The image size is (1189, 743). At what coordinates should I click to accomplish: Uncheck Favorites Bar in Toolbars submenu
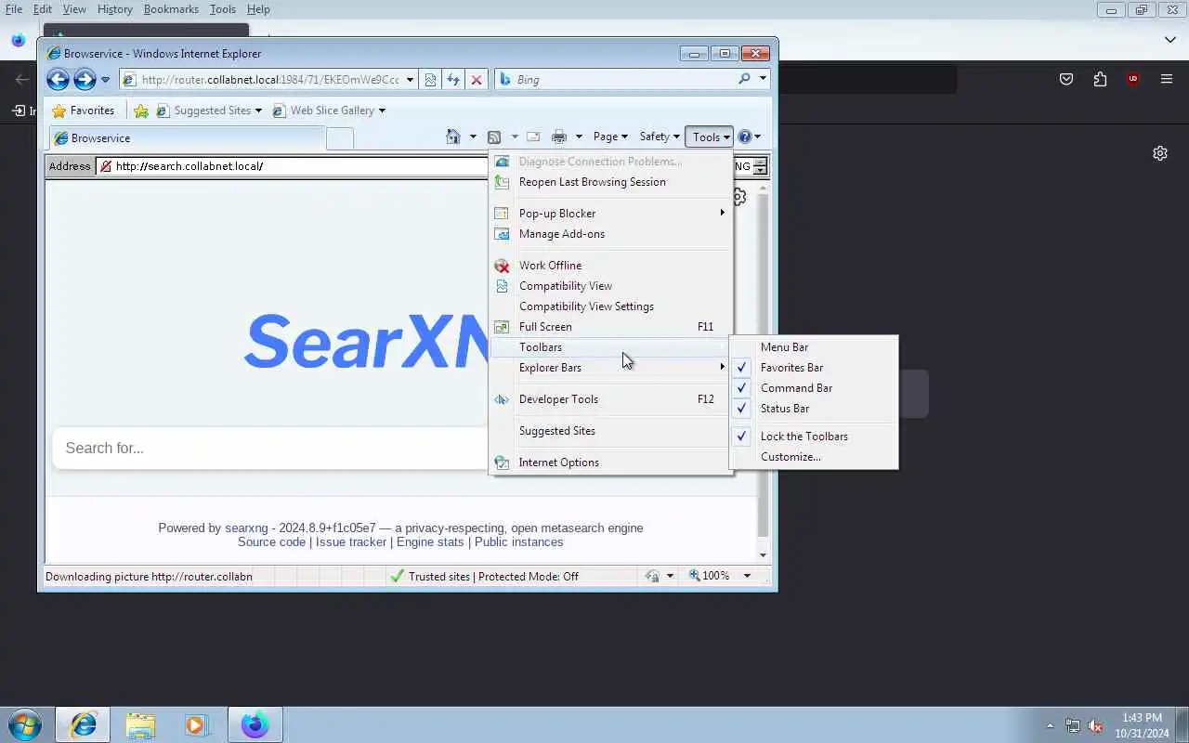[814, 368]
